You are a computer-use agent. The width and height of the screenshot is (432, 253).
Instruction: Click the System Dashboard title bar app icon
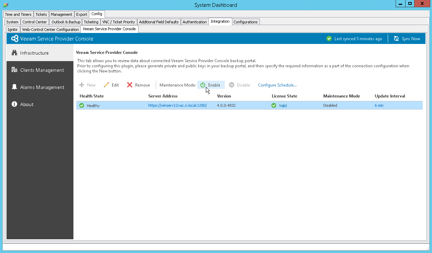[6, 5]
